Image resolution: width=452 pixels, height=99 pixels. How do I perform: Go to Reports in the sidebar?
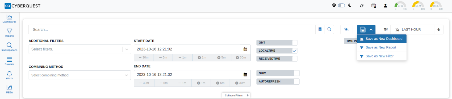9,33
